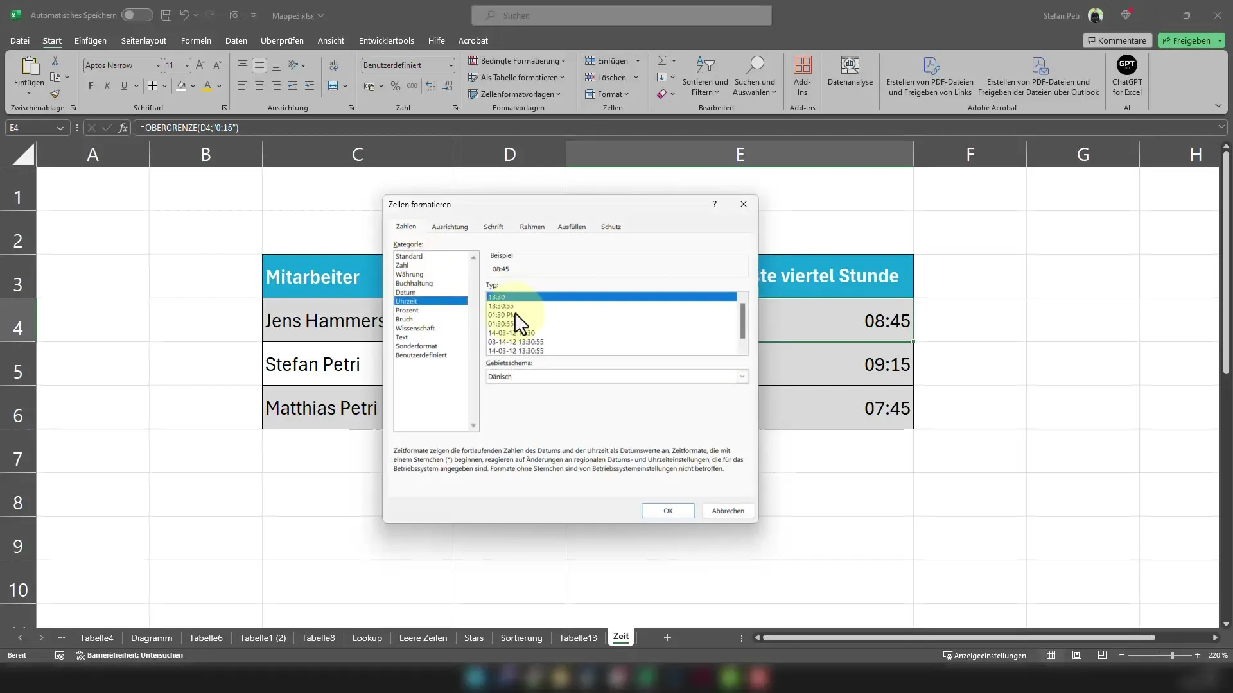Click the center align icon
Screen dimensions: 1233x693
click(259, 86)
